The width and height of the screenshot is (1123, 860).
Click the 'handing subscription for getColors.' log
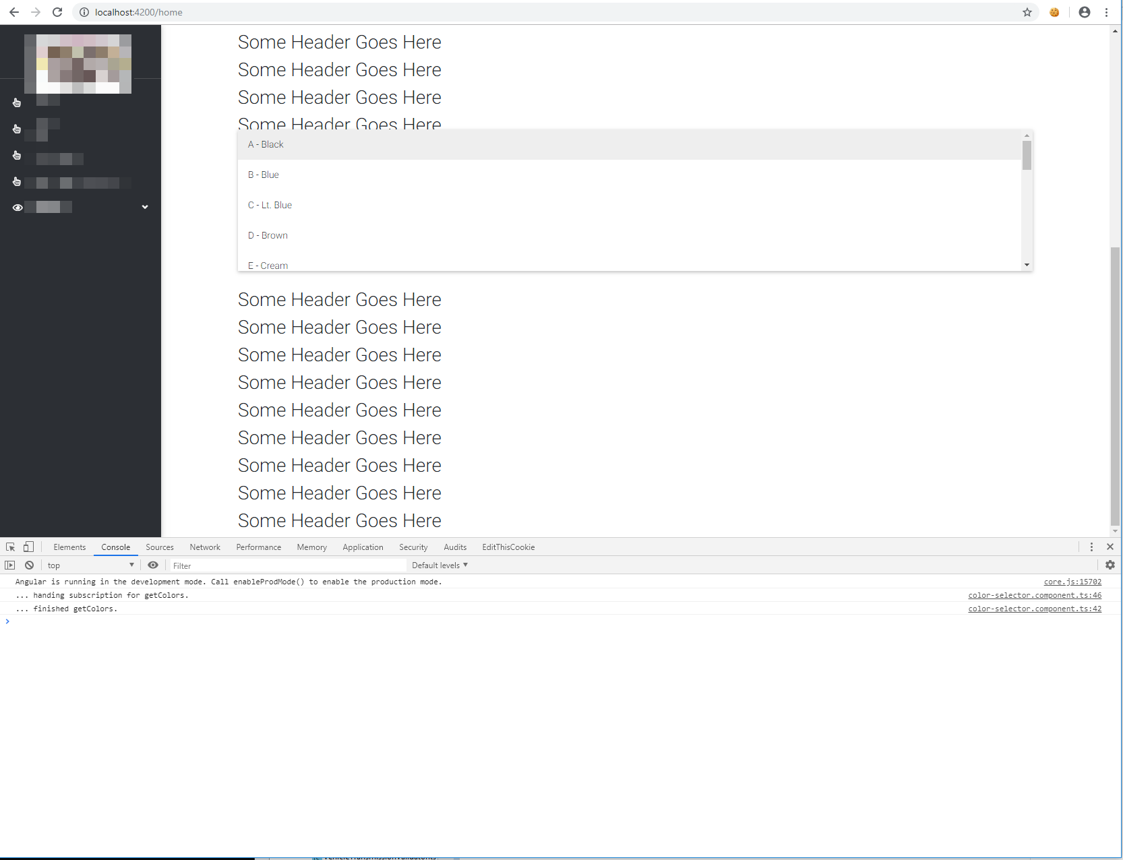coord(102,595)
